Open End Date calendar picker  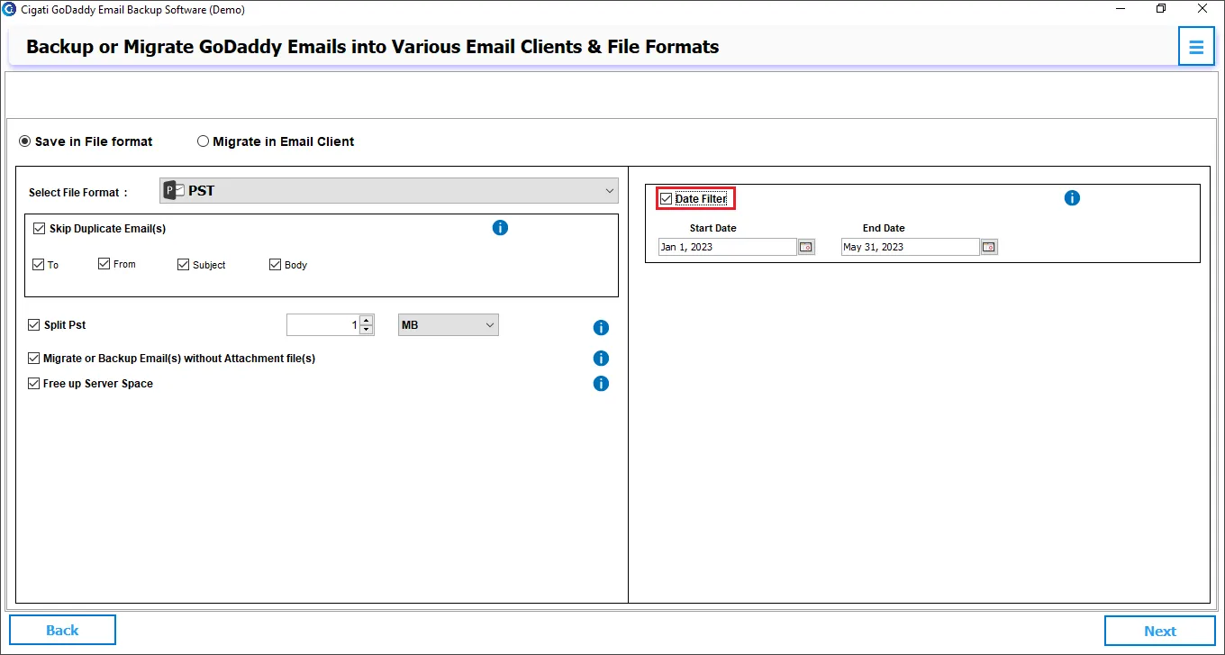(x=989, y=247)
